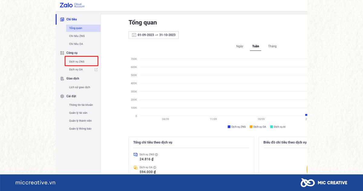Toggle Dịch vụ ZNS blue legend swatch
This screenshot has width=363, height=191.
[x=229, y=127]
